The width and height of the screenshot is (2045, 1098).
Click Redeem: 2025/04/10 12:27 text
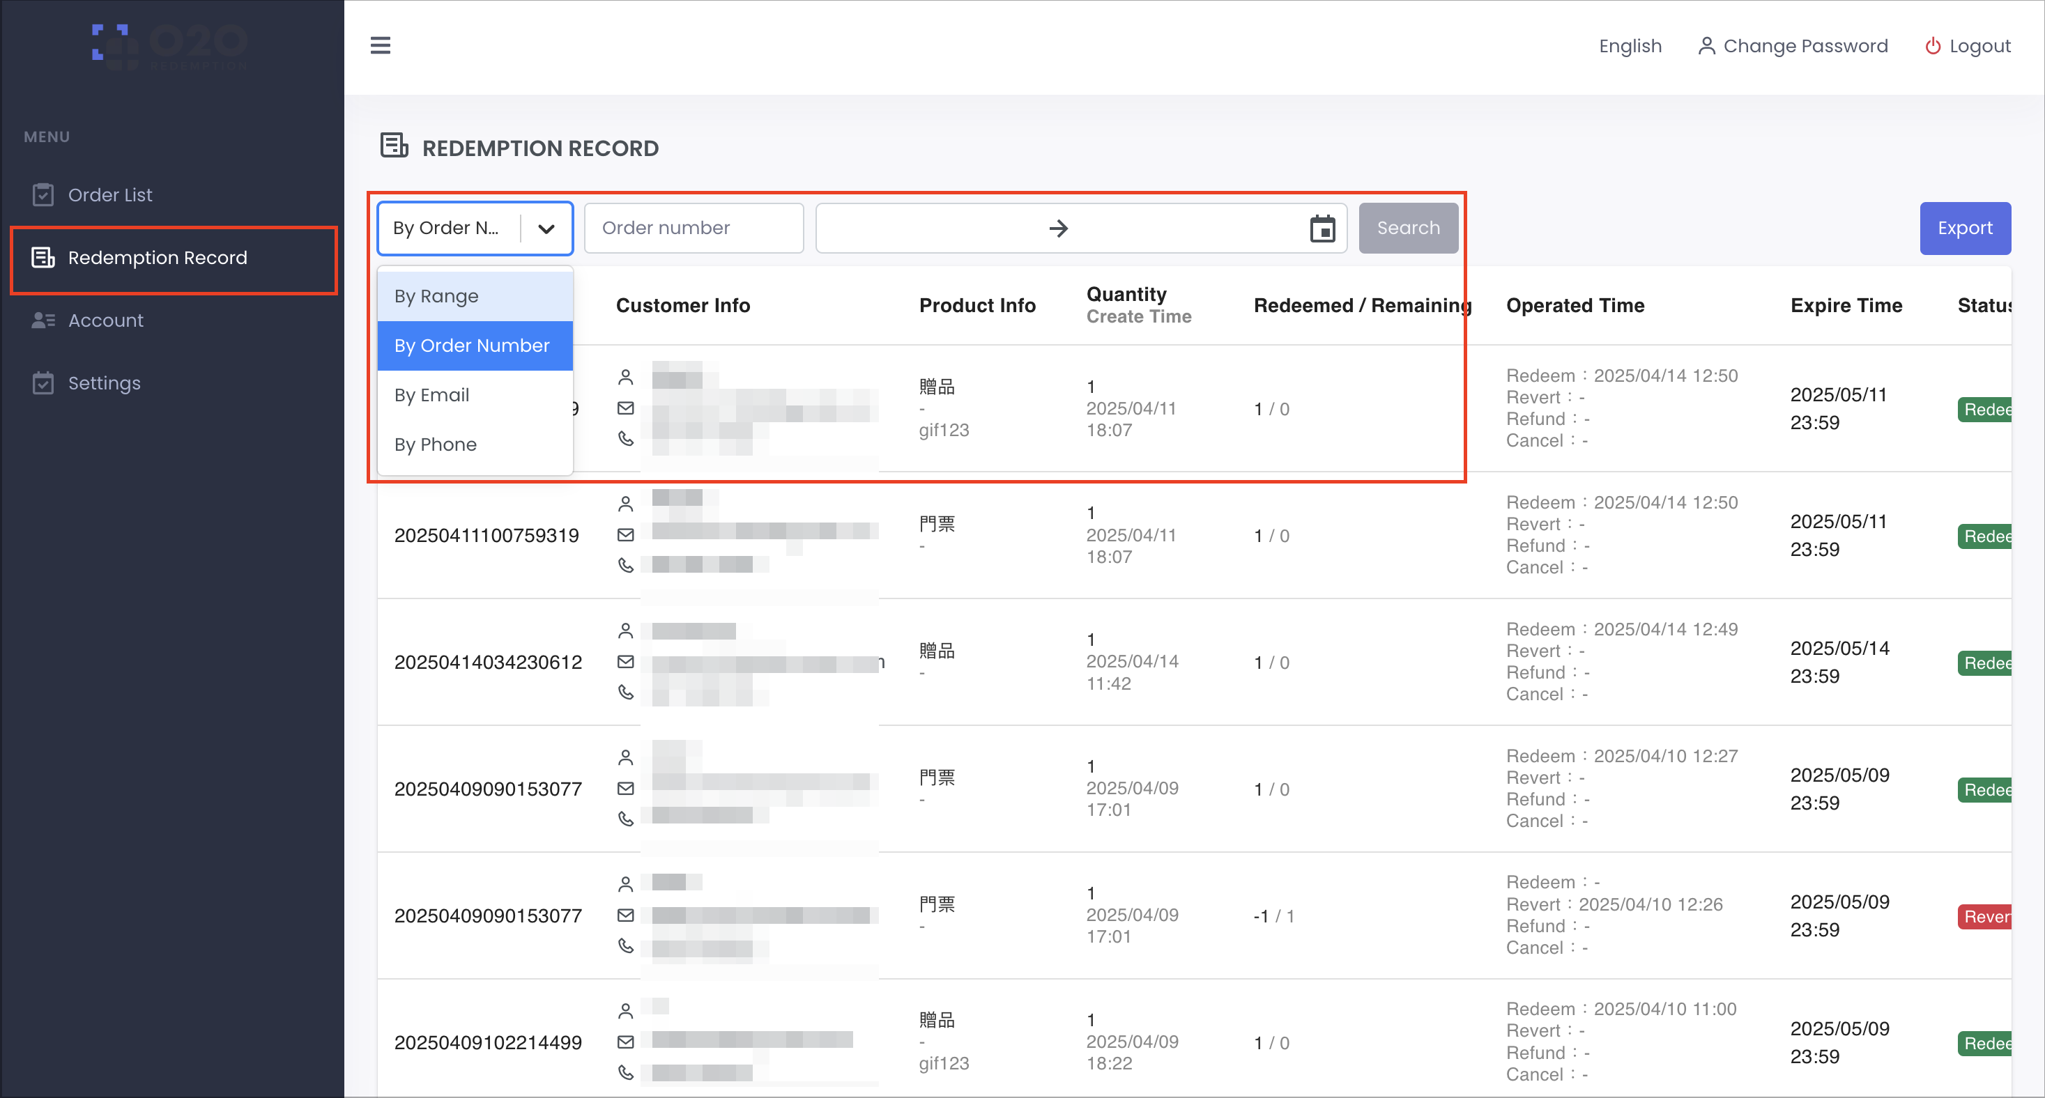[x=1621, y=756]
